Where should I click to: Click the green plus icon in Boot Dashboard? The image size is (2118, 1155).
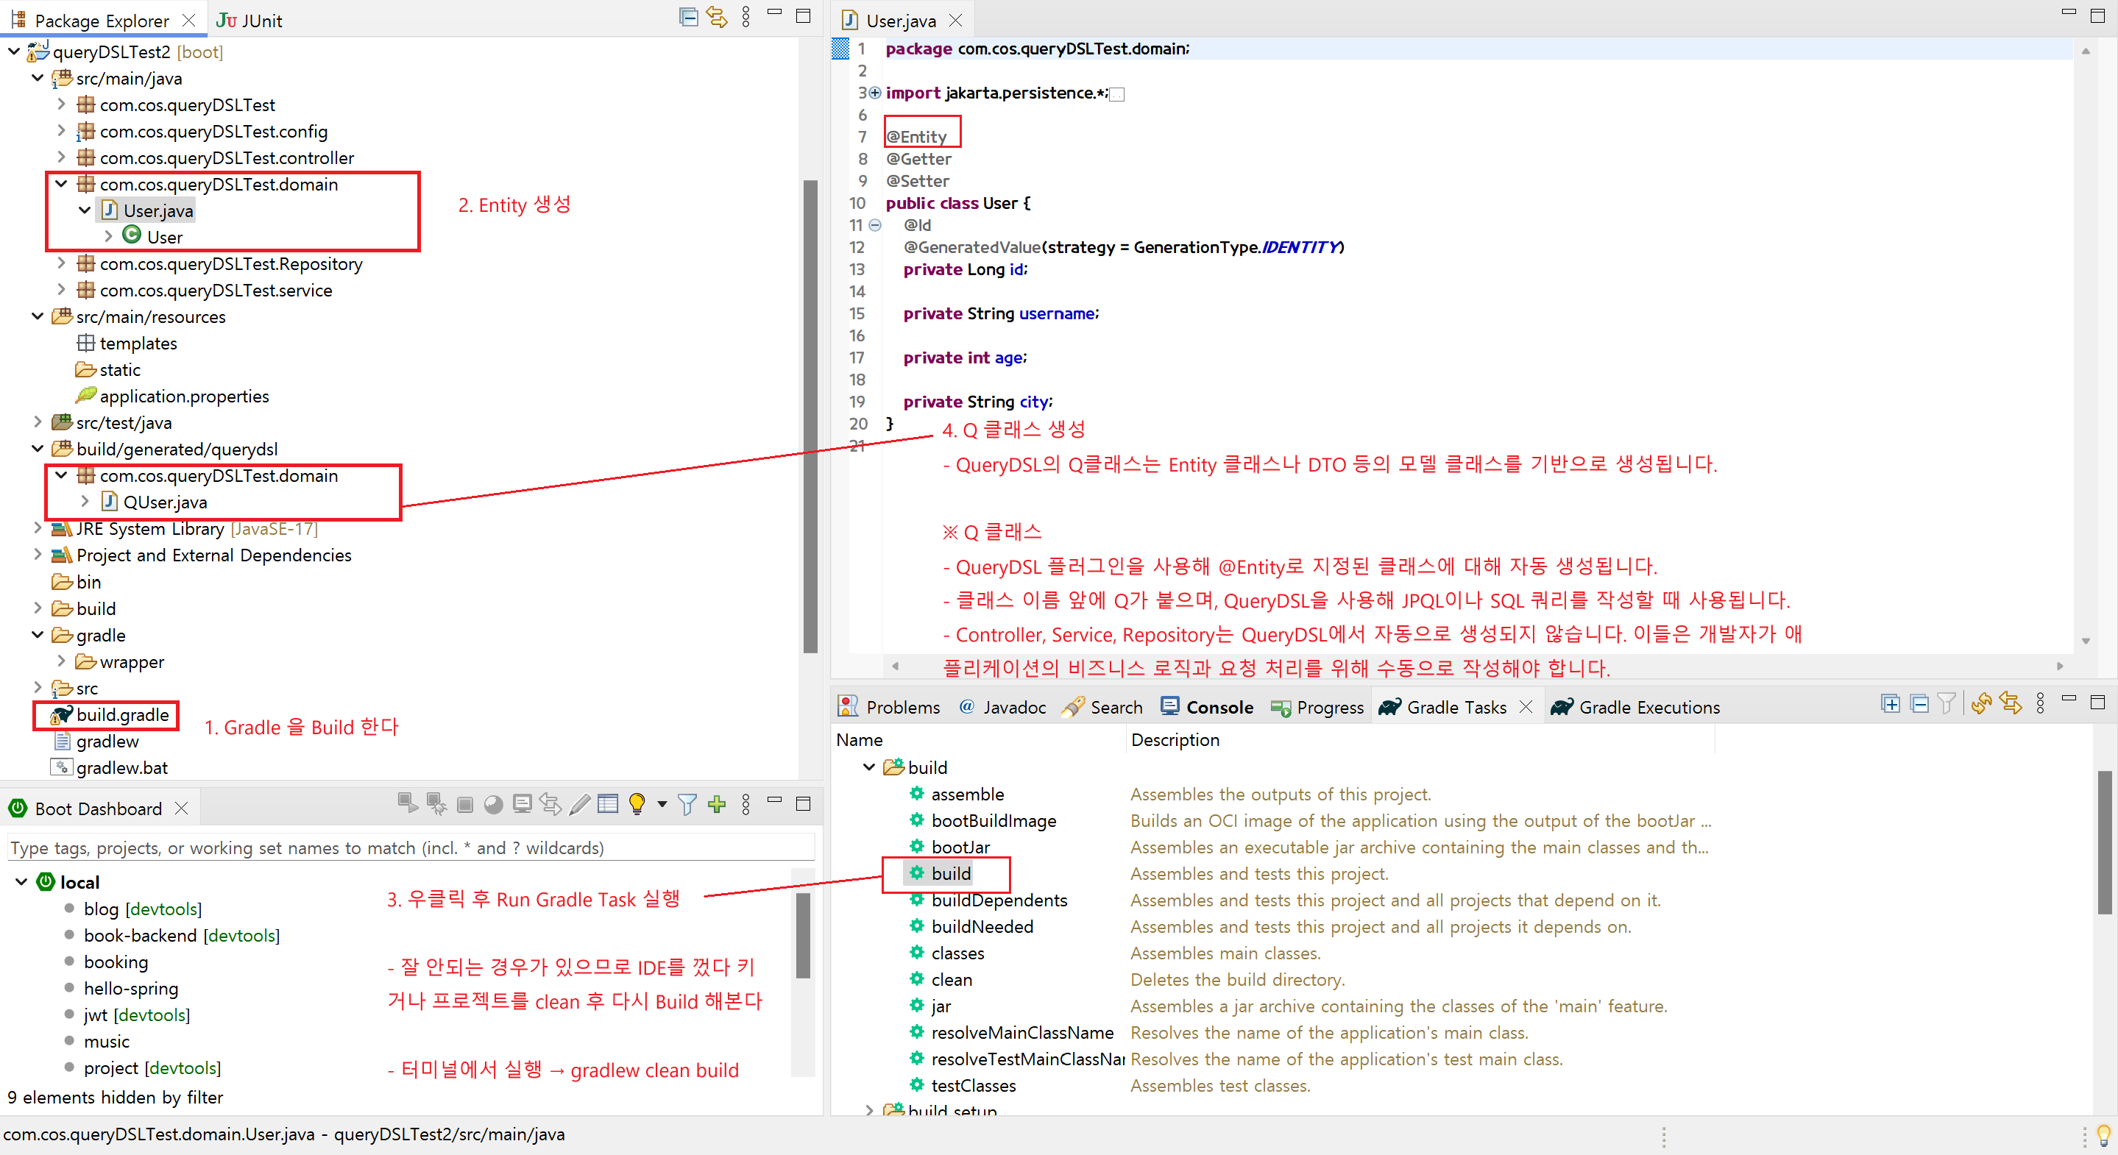(717, 804)
